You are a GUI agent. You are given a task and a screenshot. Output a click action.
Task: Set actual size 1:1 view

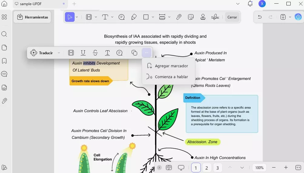(x=298, y=167)
